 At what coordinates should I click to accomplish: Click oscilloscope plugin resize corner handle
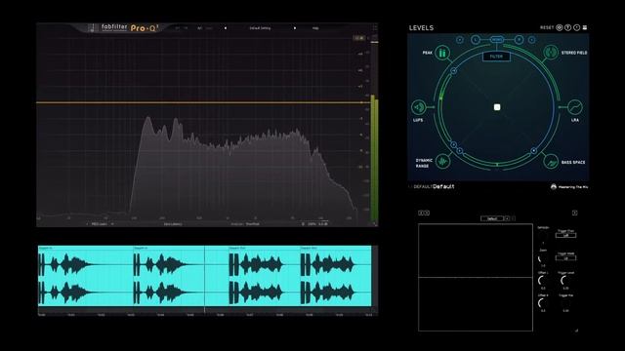click(x=576, y=331)
